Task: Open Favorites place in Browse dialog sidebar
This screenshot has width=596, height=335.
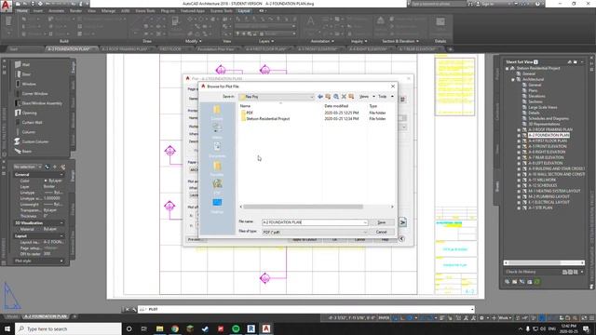Action: pos(217,167)
